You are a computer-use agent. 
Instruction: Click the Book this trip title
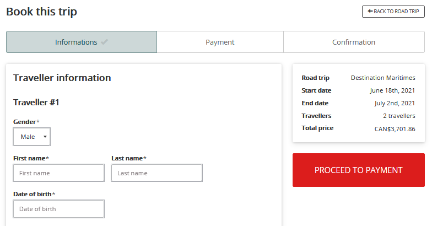[x=42, y=12]
